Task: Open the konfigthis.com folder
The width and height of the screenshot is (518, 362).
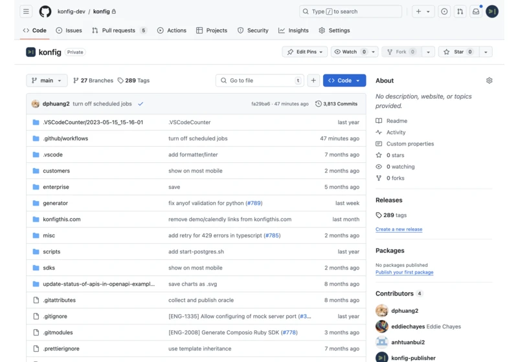Action: 62,219
